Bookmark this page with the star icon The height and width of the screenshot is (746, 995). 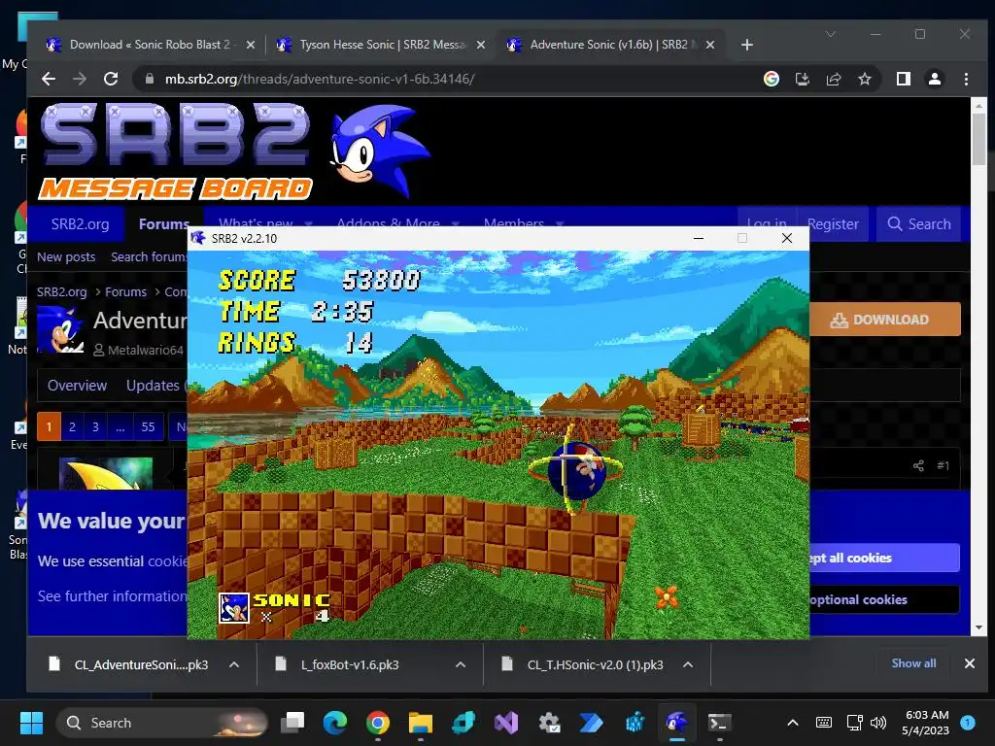[x=864, y=79]
